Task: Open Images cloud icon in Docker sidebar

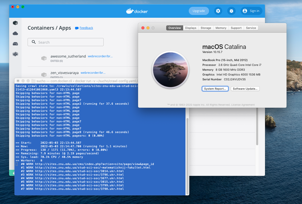Action: pyautogui.click(x=15, y=33)
